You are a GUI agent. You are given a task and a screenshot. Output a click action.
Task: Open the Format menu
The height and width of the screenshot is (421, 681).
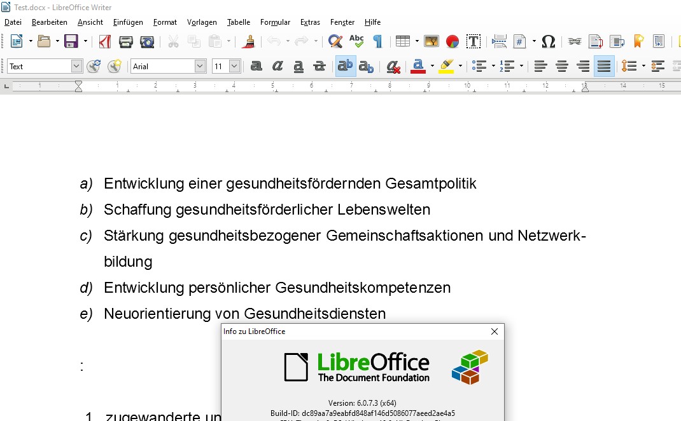coord(165,22)
